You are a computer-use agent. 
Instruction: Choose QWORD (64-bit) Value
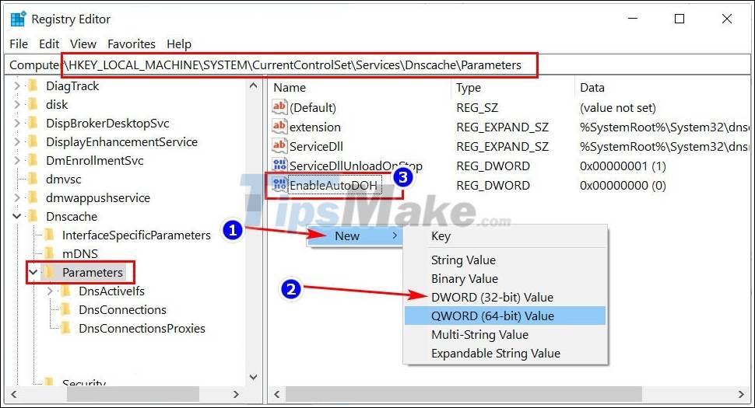(506, 316)
